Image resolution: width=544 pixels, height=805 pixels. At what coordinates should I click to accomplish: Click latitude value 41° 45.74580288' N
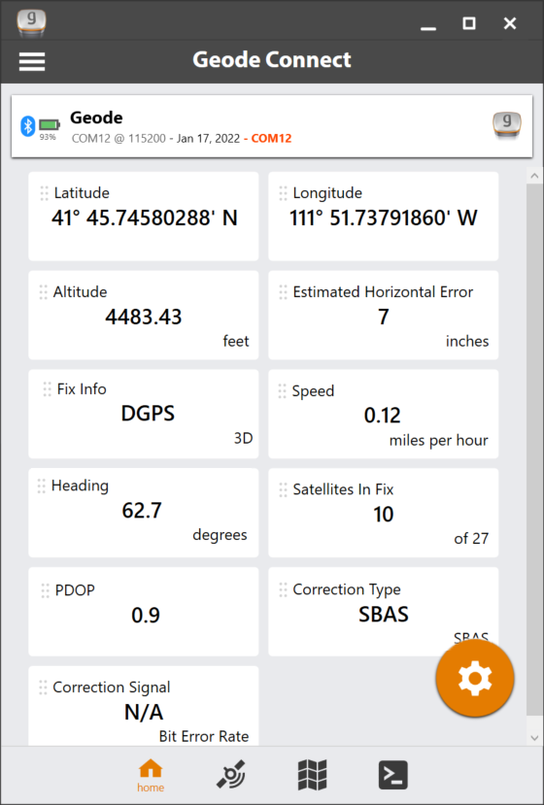click(145, 218)
